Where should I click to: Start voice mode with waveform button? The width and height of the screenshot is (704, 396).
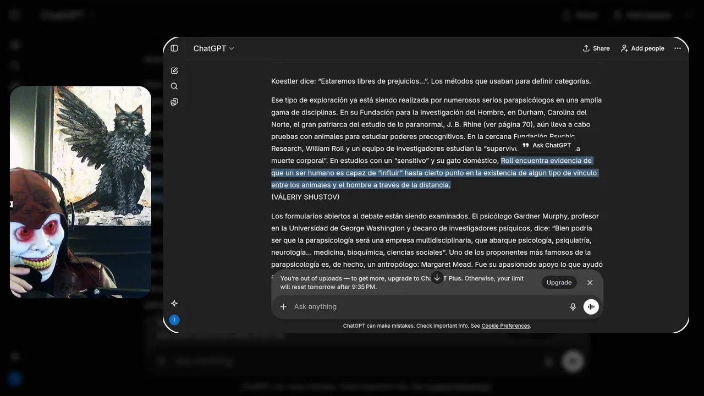point(591,307)
